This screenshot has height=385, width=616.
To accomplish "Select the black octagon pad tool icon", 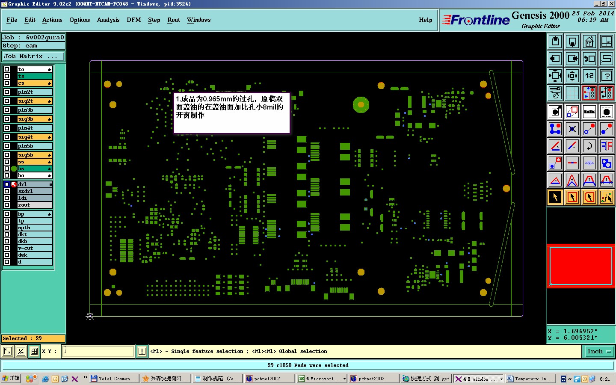I will (607, 112).
